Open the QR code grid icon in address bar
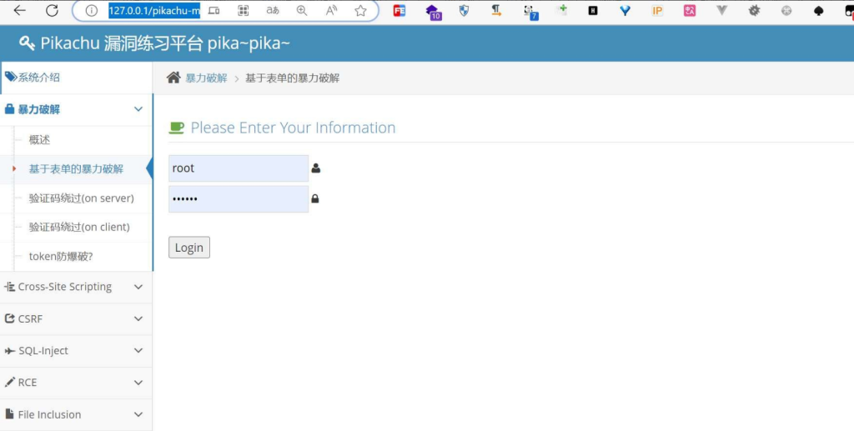The height and width of the screenshot is (431, 854). point(243,11)
